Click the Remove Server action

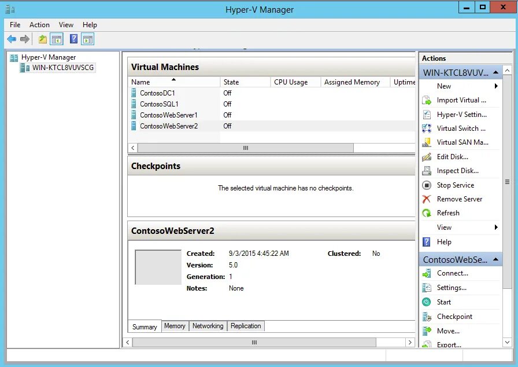[x=460, y=199]
